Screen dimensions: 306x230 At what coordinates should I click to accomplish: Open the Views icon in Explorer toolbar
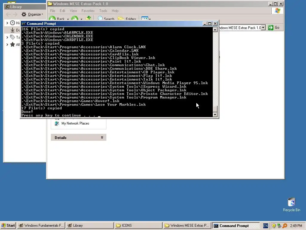pyautogui.click(x=145, y=18)
